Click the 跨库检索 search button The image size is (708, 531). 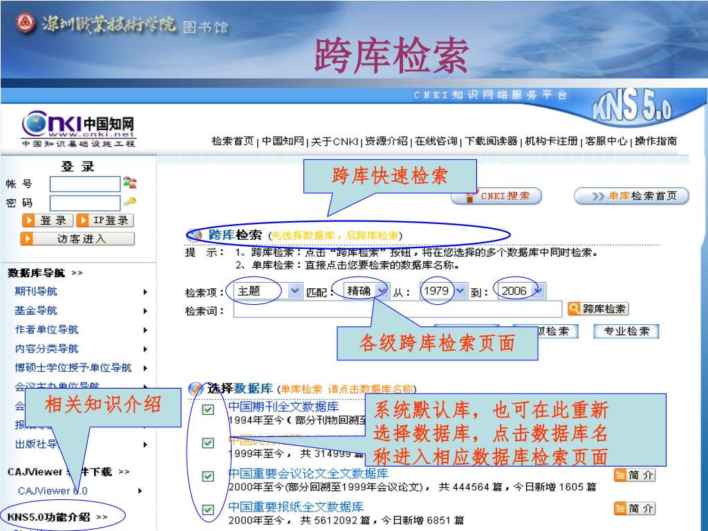click(x=598, y=309)
